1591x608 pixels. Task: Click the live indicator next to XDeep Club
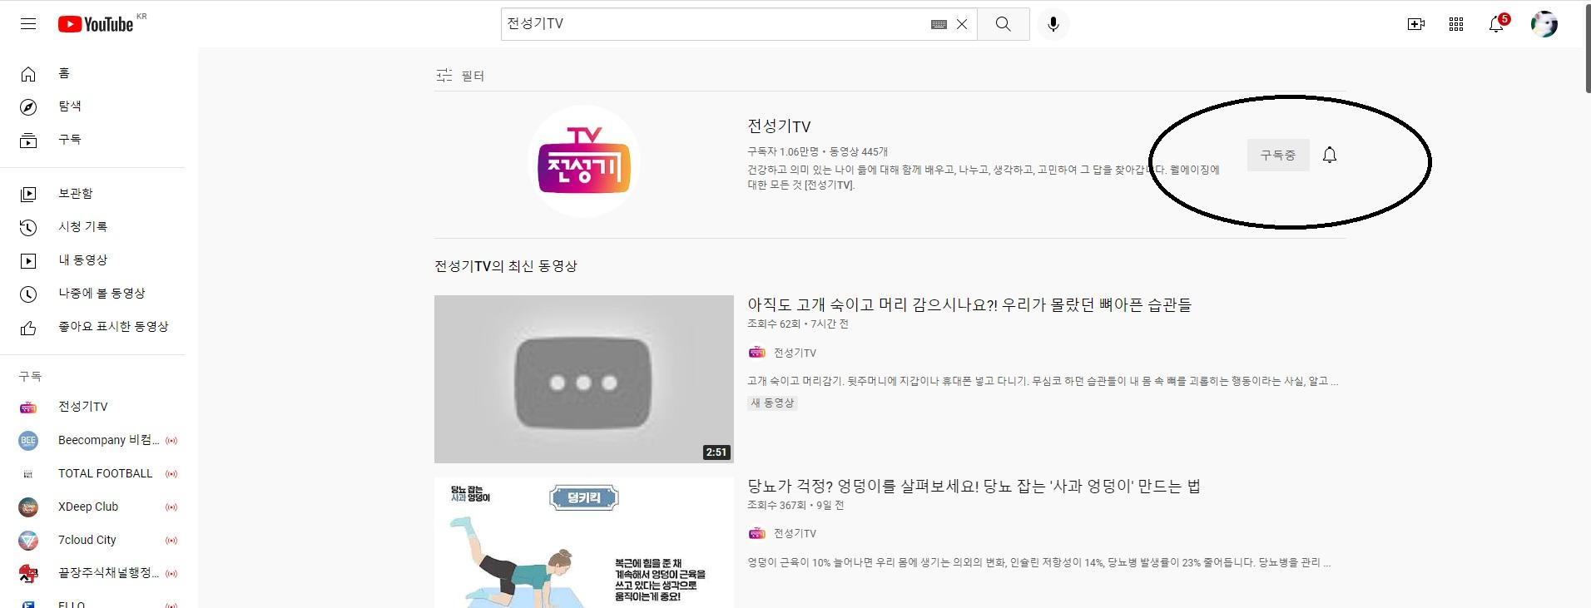tap(171, 507)
